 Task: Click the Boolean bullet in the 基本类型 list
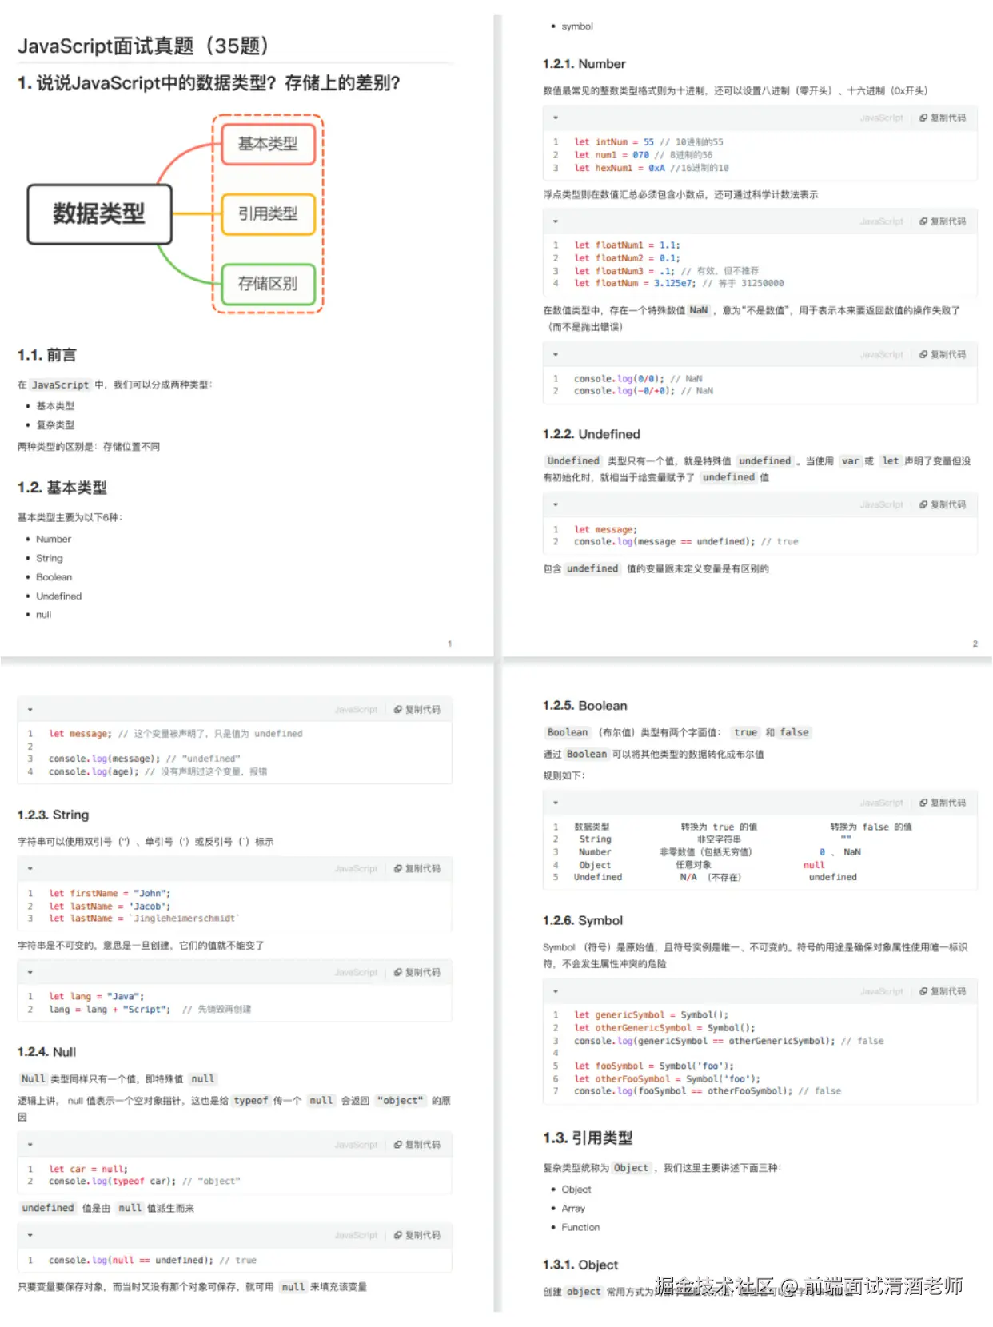pyautogui.click(x=54, y=577)
